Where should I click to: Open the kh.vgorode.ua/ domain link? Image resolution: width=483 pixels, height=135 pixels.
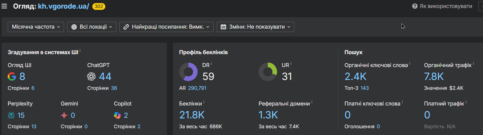tap(63, 6)
